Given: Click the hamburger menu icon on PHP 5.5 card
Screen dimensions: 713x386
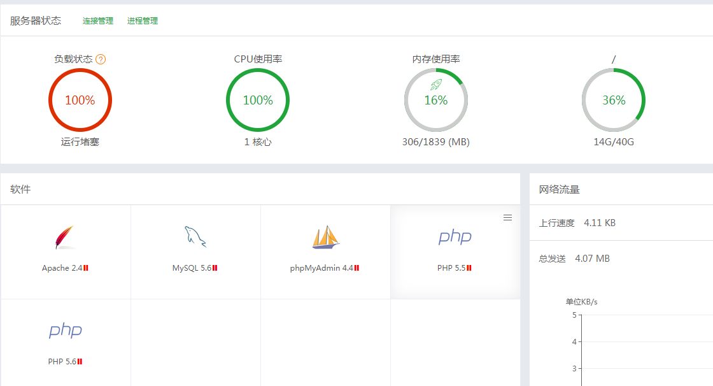Looking at the screenshot, I should 507,218.
